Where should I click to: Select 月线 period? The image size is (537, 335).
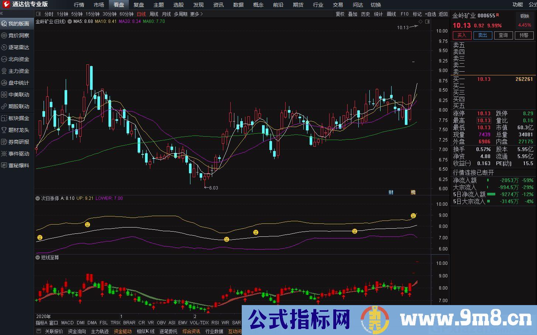pos(166,14)
